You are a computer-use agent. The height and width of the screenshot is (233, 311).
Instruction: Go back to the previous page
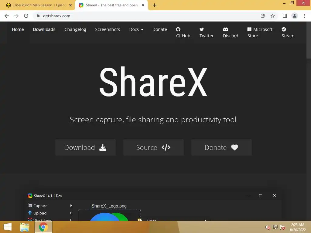(x=7, y=16)
